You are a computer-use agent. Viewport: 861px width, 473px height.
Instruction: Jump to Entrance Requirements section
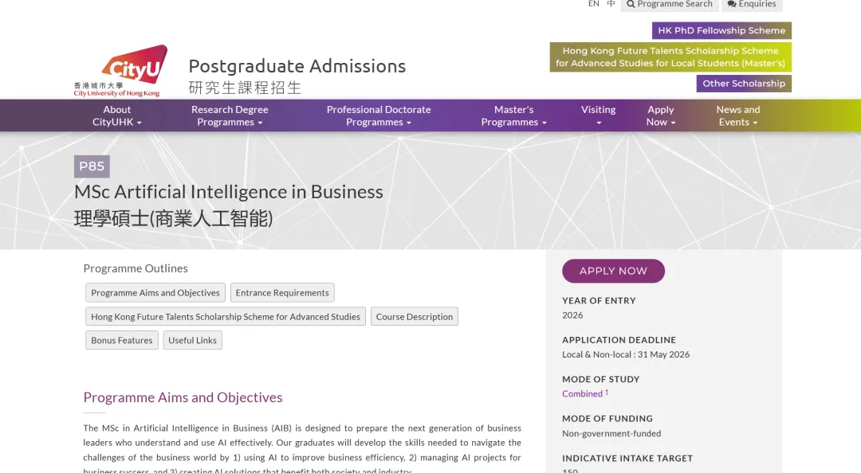[282, 293]
